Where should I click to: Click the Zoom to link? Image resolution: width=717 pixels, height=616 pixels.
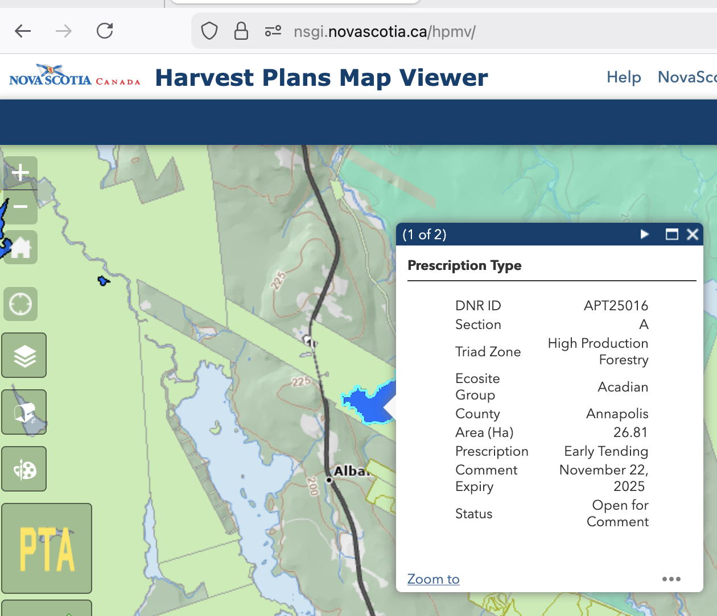click(433, 579)
